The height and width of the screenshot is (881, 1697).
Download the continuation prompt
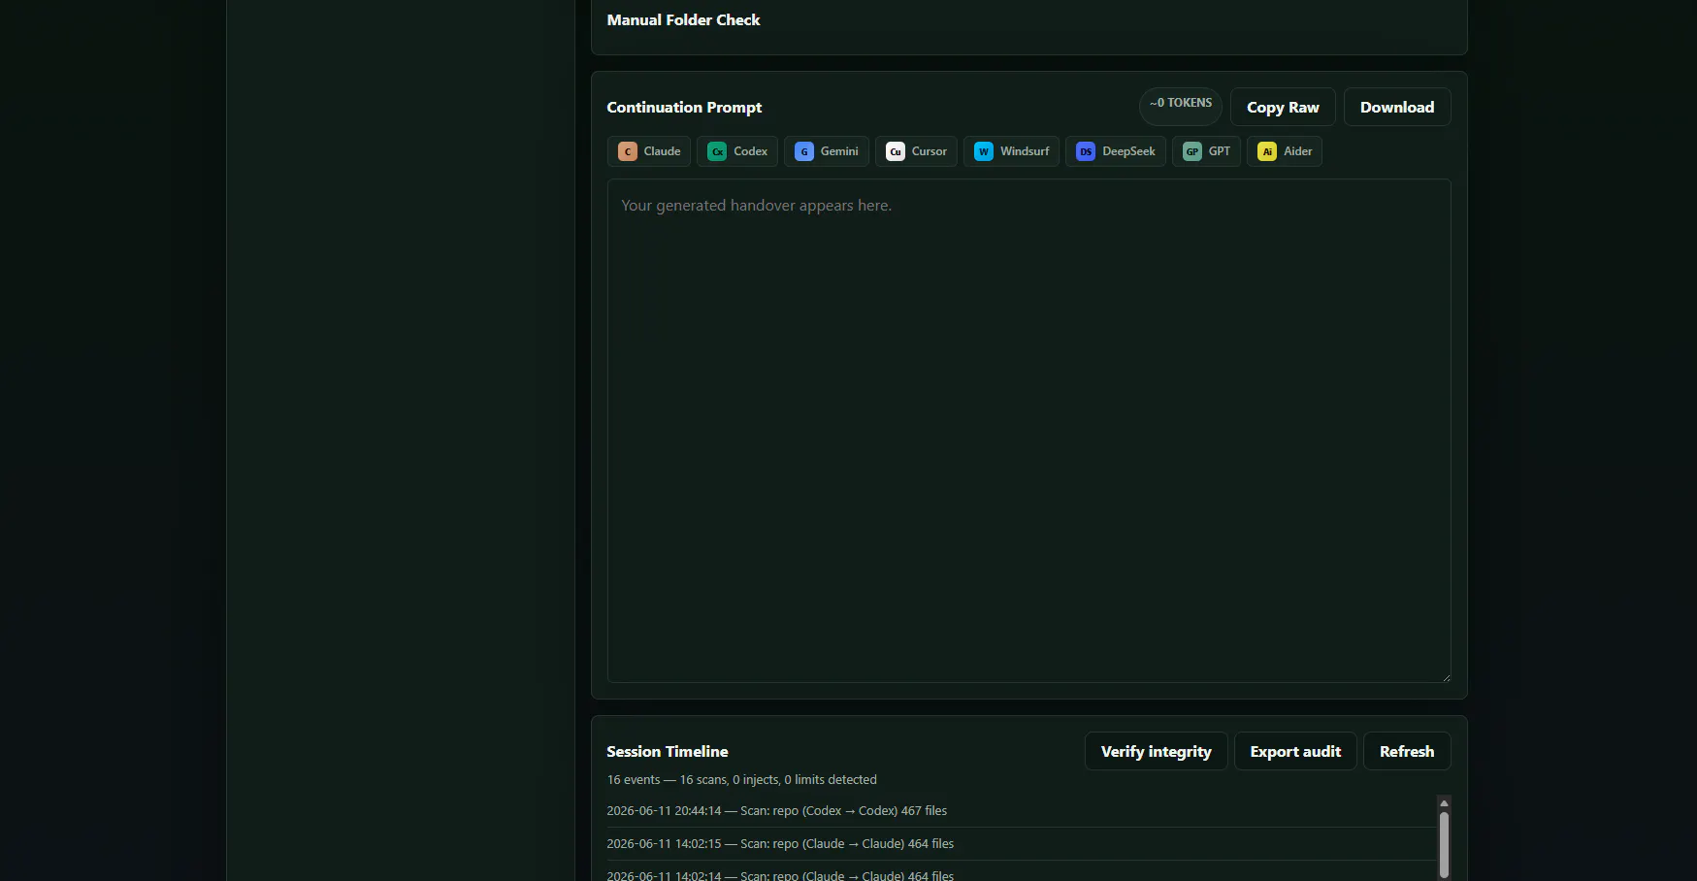click(1397, 107)
